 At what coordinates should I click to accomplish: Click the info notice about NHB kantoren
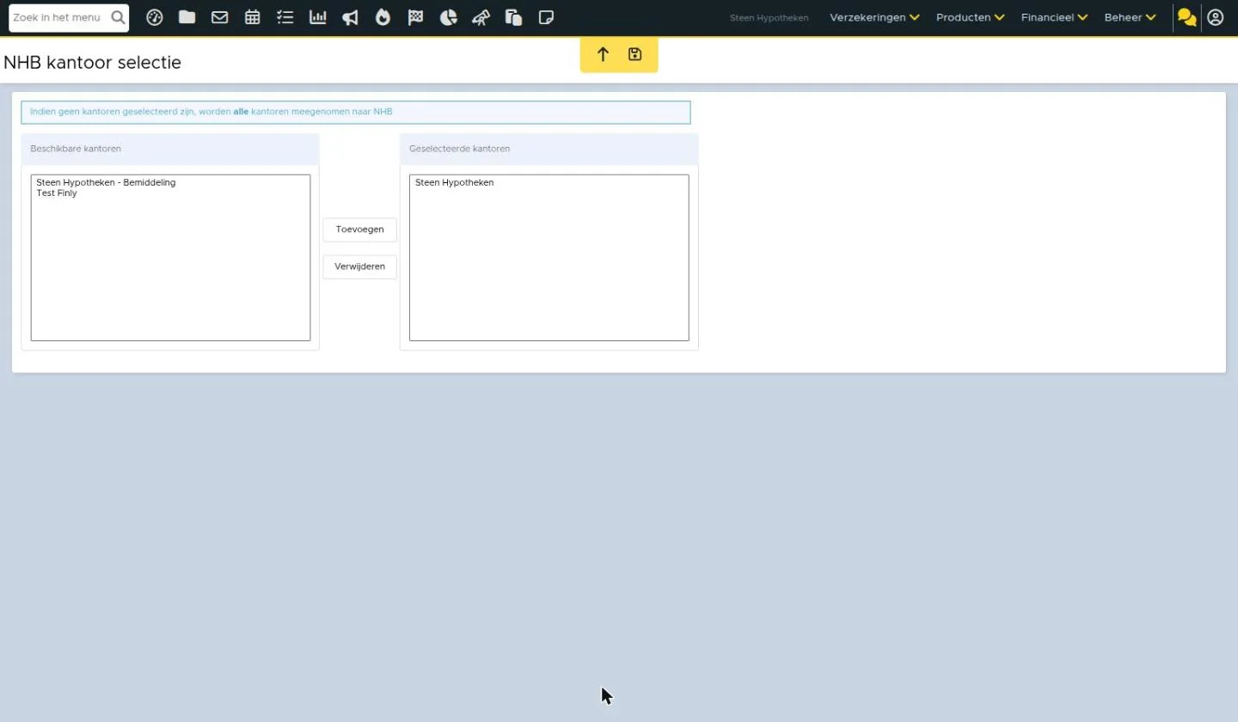coord(356,112)
